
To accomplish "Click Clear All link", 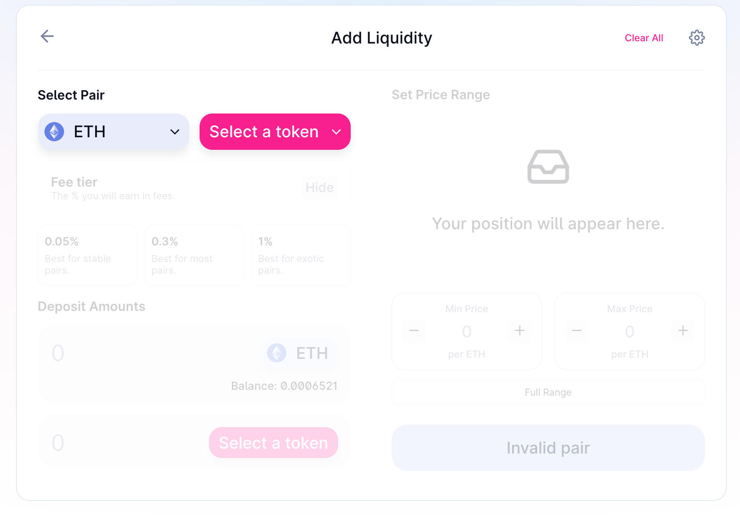I will click(644, 38).
